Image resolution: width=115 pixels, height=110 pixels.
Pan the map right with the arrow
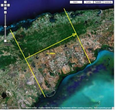9,5
